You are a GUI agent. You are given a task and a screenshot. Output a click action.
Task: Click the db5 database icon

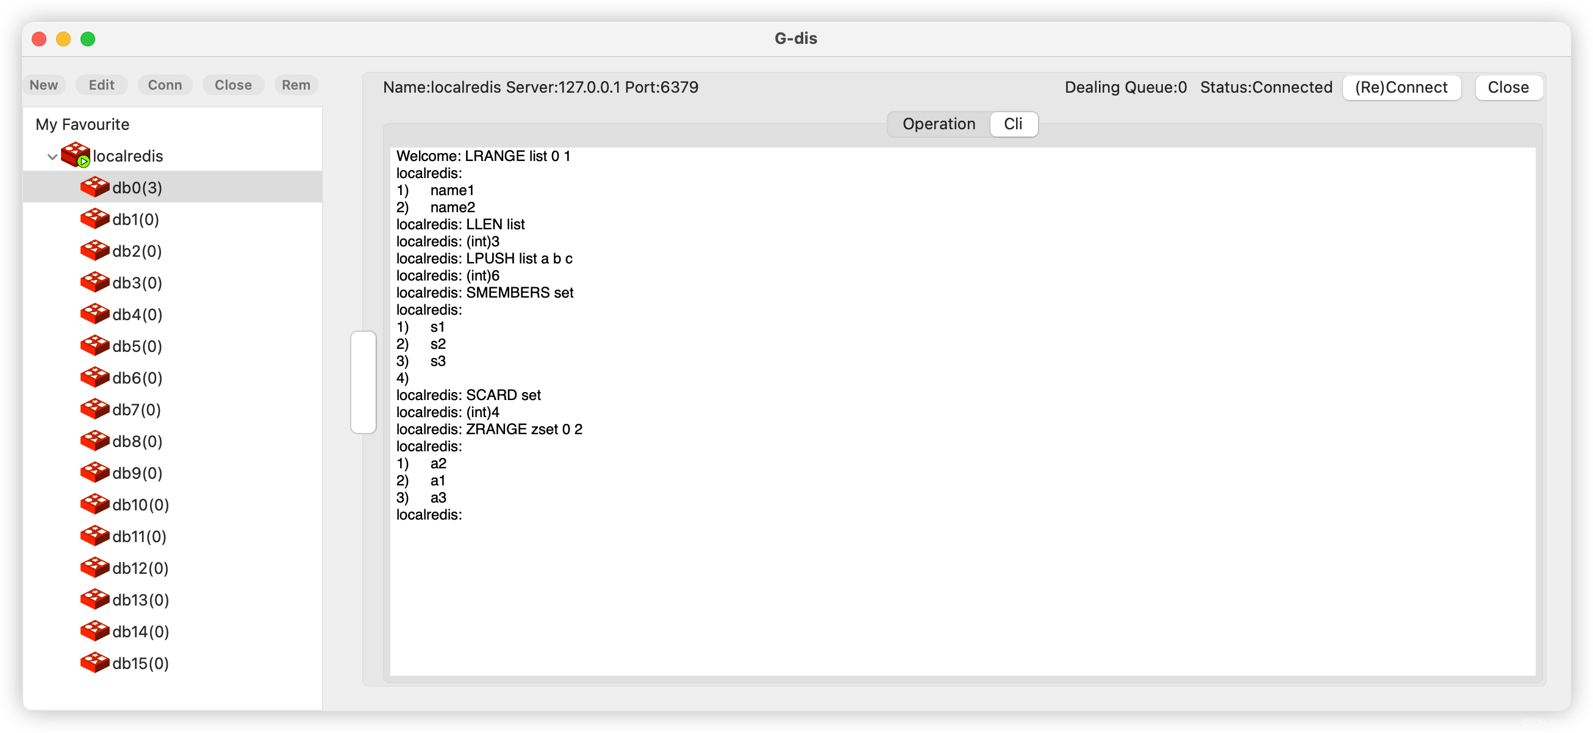(x=95, y=345)
